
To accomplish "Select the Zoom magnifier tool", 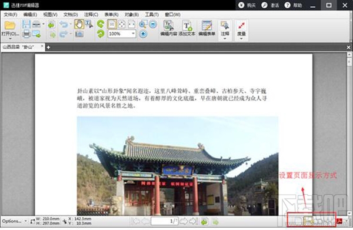I will click(143, 24).
